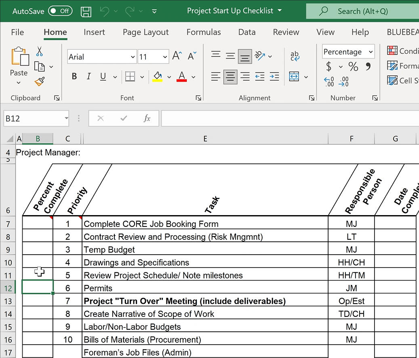Image resolution: width=419 pixels, height=358 pixels.
Task: Expand the Number Format dropdown
Action: [371, 52]
